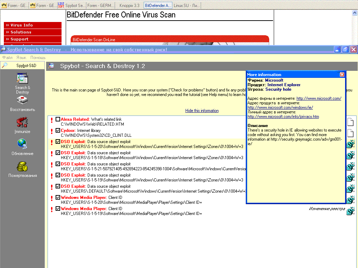358x268 pixels.
Task: Open the Обновление (Update) globe icon
Action: coord(22,144)
